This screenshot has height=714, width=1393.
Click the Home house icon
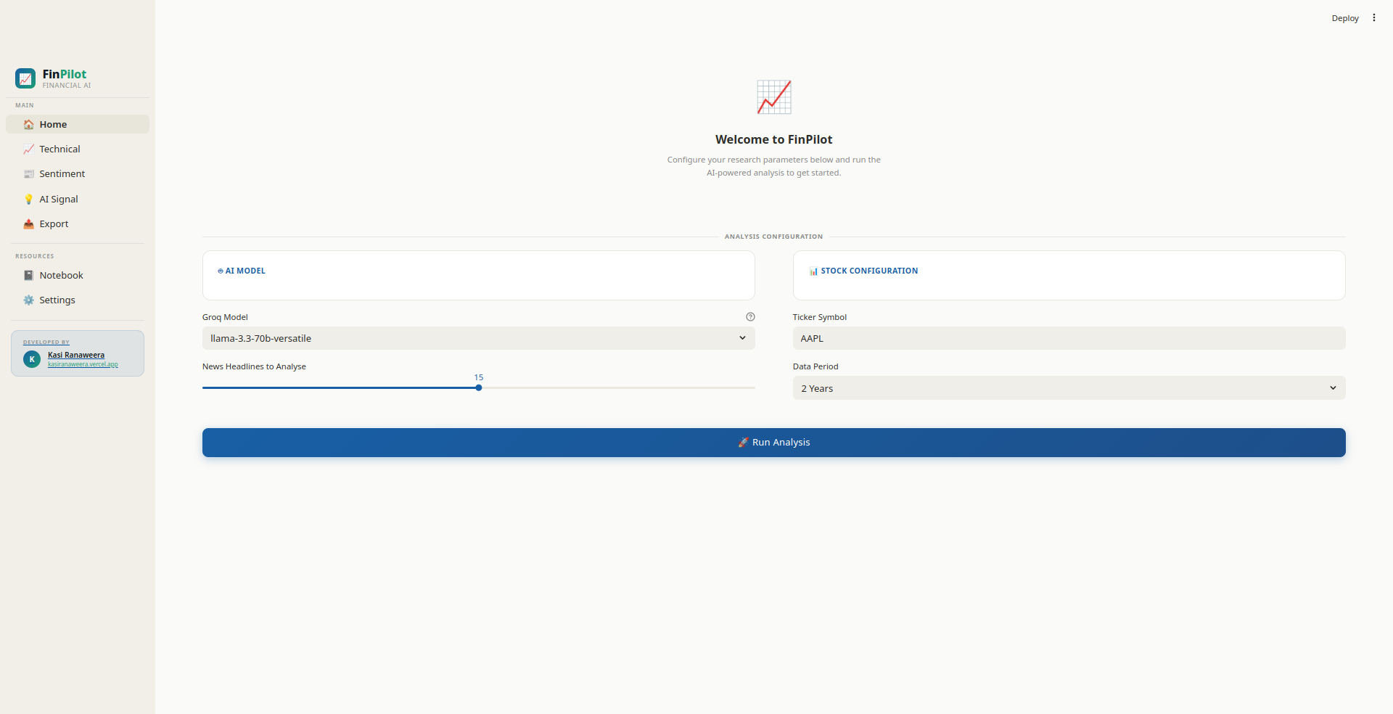29,125
